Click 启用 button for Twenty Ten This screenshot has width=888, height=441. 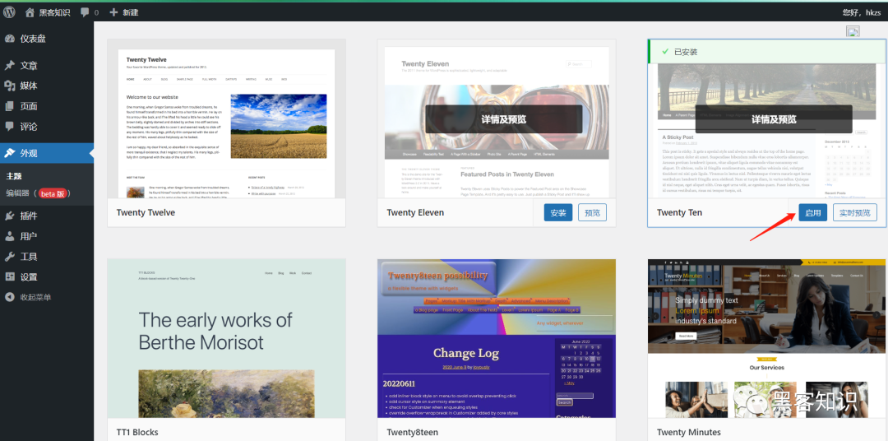click(812, 212)
